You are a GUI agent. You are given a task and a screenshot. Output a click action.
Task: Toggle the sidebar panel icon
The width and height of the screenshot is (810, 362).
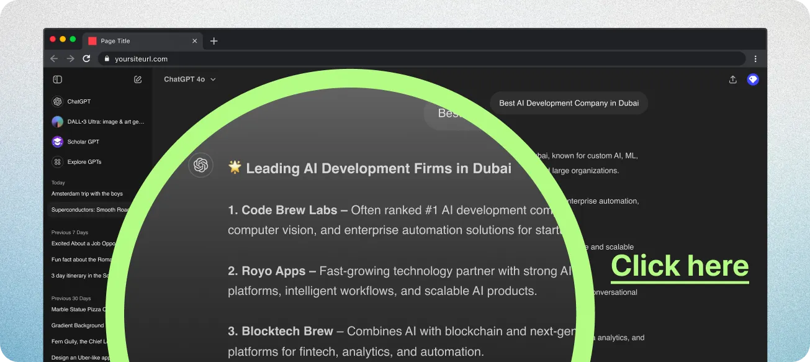pyautogui.click(x=58, y=79)
